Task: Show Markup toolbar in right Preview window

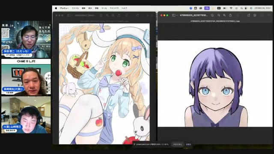Action: 255,15
